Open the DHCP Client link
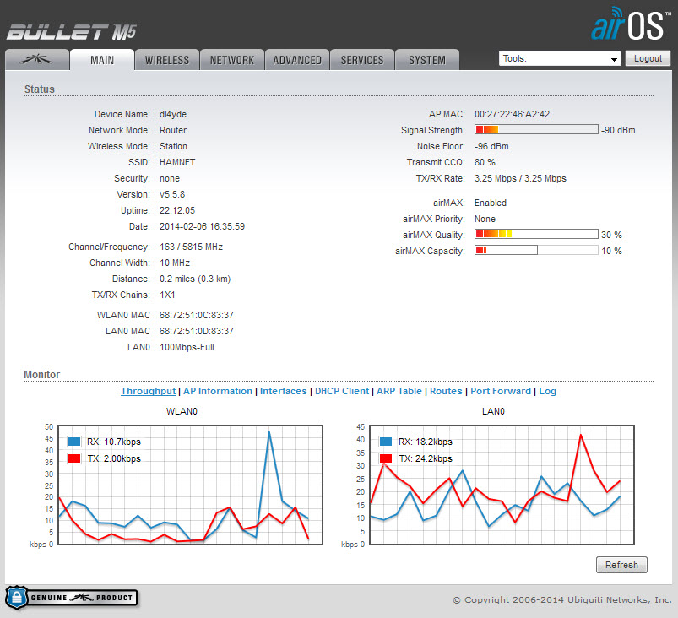 [x=342, y=391]
